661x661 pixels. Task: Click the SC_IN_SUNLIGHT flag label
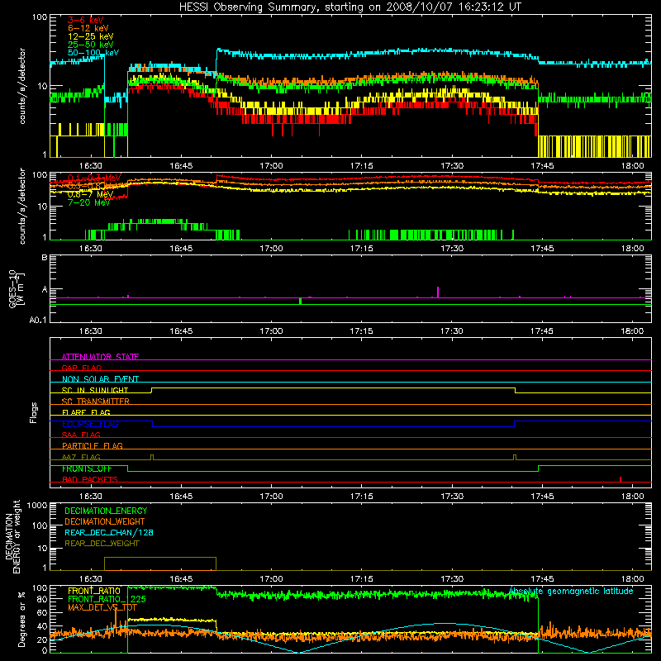point(95,390)
